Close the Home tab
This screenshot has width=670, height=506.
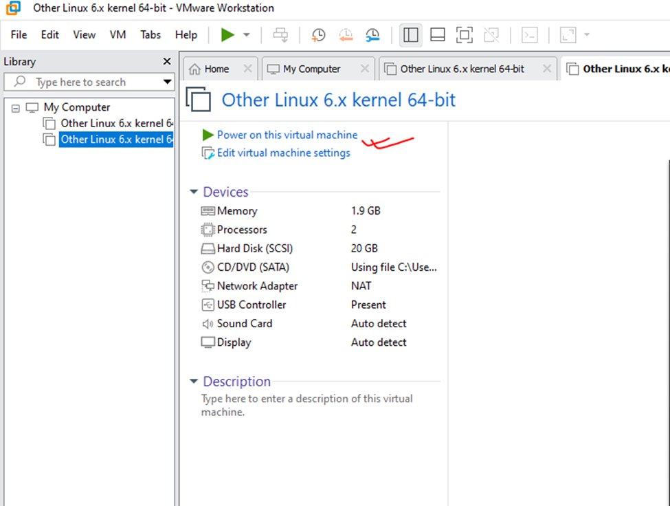[x=247, y=68]
